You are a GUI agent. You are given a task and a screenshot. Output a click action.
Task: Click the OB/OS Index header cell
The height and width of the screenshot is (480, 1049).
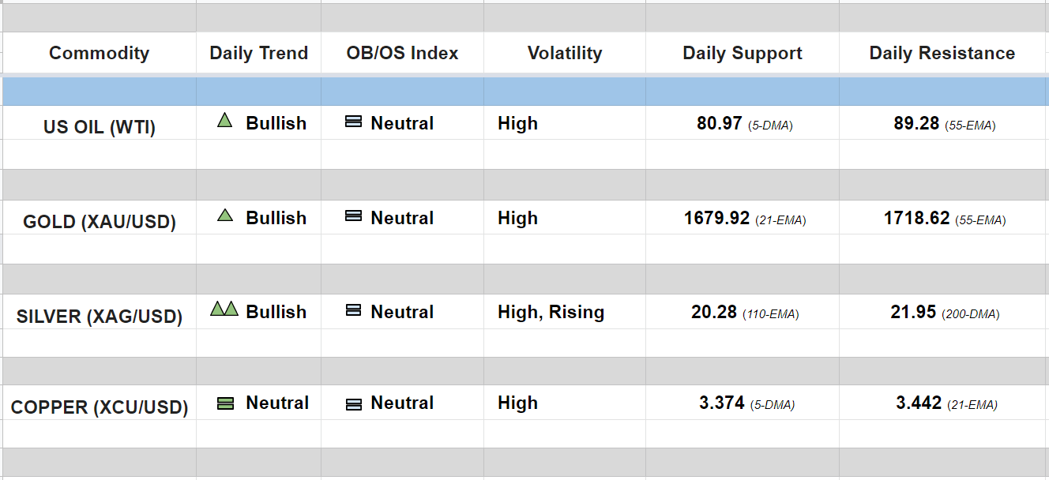pyautogui.click(x=402, y=54)
